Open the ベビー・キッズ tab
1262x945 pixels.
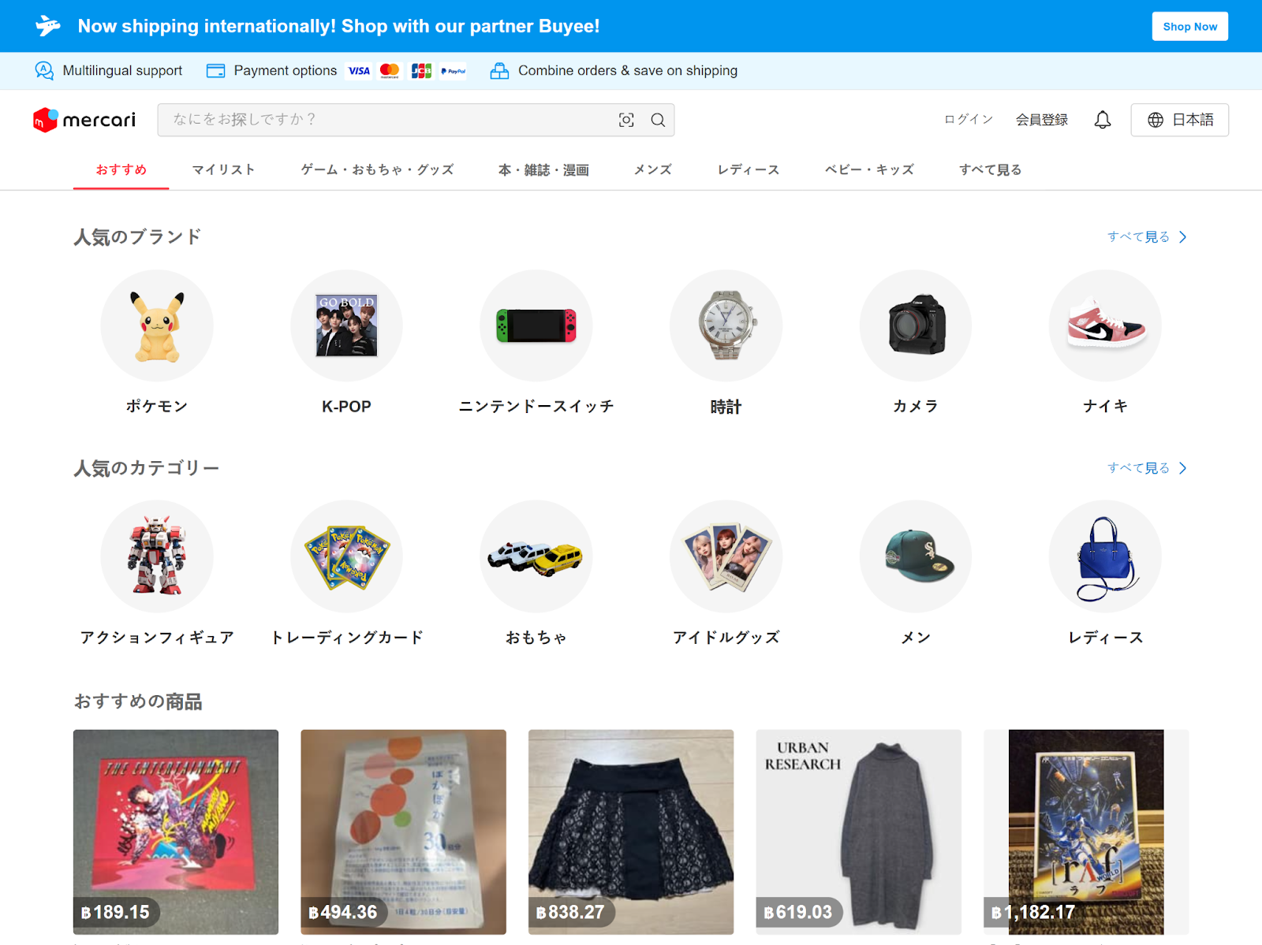tap(869, 169)
